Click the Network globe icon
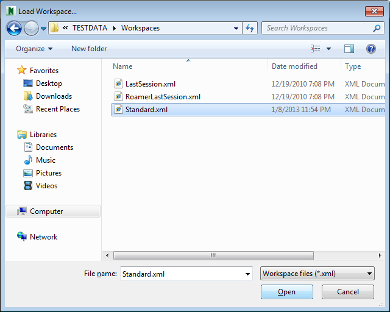This screenshot has width=390, height=312. point(22,236)
